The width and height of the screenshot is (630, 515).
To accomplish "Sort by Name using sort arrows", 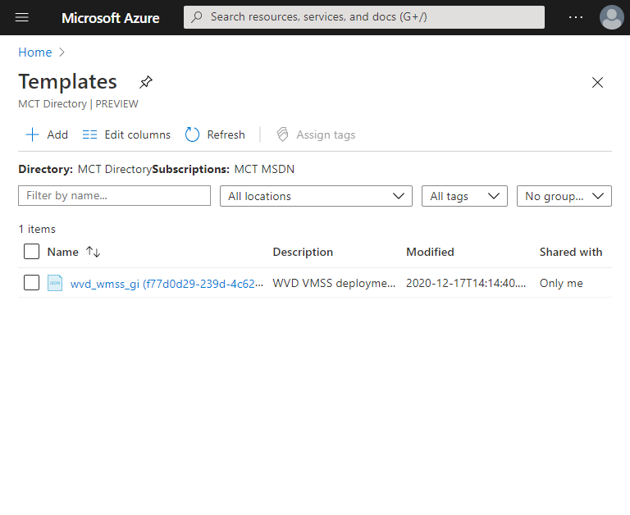I will click(93, 253).
